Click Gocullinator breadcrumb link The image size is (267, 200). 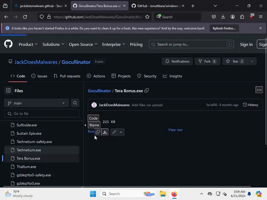click(99, 91)
